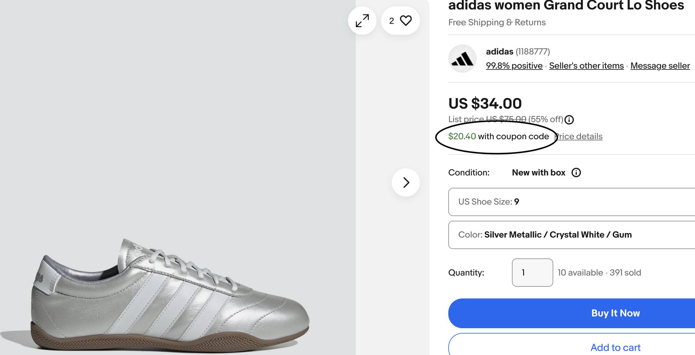This screenshot has width=695, height=355.
Task: Click the Buy It Now button
Action: [x=571, y=313]
